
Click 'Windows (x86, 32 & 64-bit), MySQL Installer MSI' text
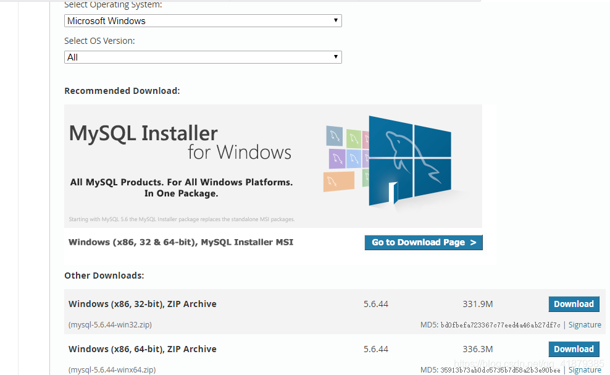tap(181, 242)
